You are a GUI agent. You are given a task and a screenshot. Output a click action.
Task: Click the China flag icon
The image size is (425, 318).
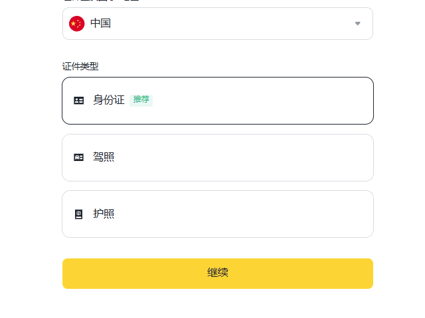coord(76,24)
